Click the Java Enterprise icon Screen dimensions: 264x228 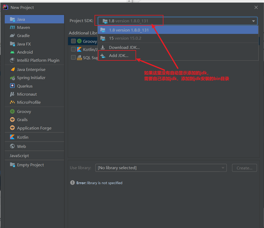click(x=13, y=69)
